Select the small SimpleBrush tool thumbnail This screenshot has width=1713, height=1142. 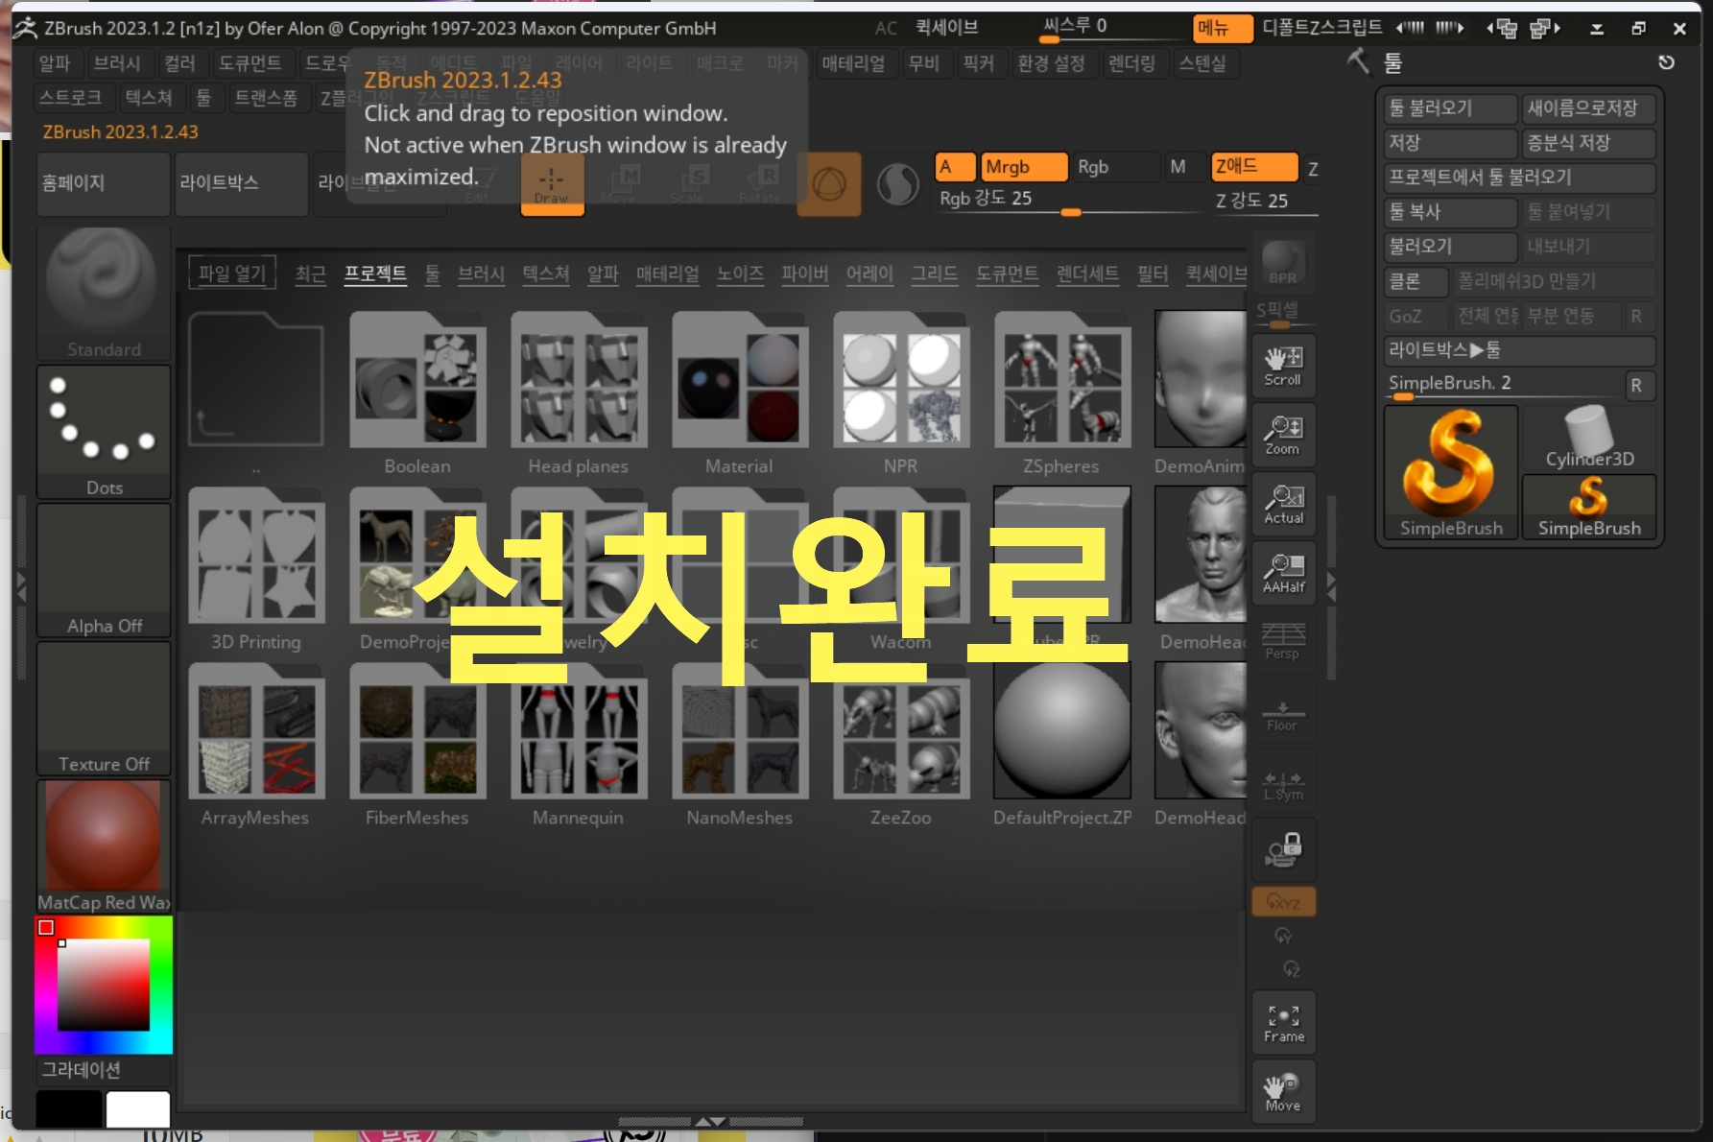pos(1589,507)
